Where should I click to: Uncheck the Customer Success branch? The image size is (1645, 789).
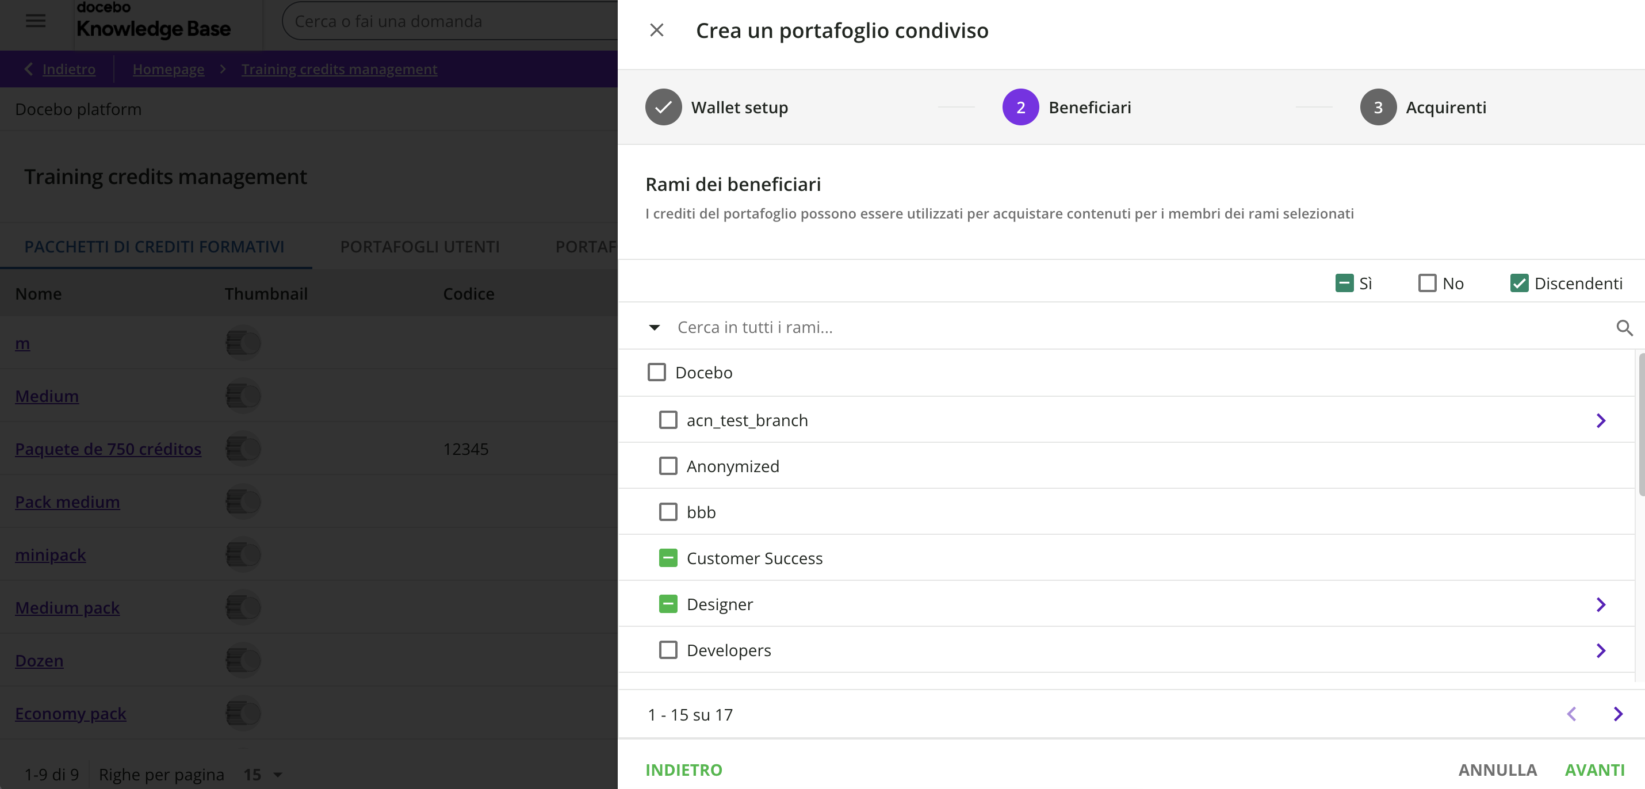668,558
